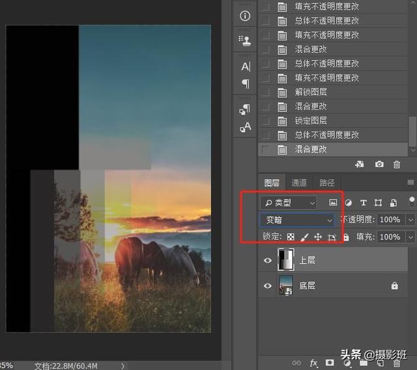Create a new history snapshot with camera icon

pyautogui.click(x=379, y=164)
